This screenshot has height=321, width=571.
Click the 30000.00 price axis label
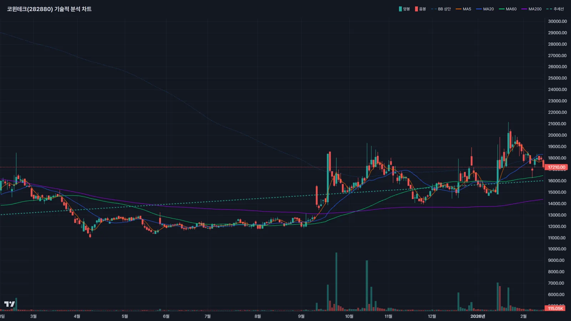pos(557,21)
